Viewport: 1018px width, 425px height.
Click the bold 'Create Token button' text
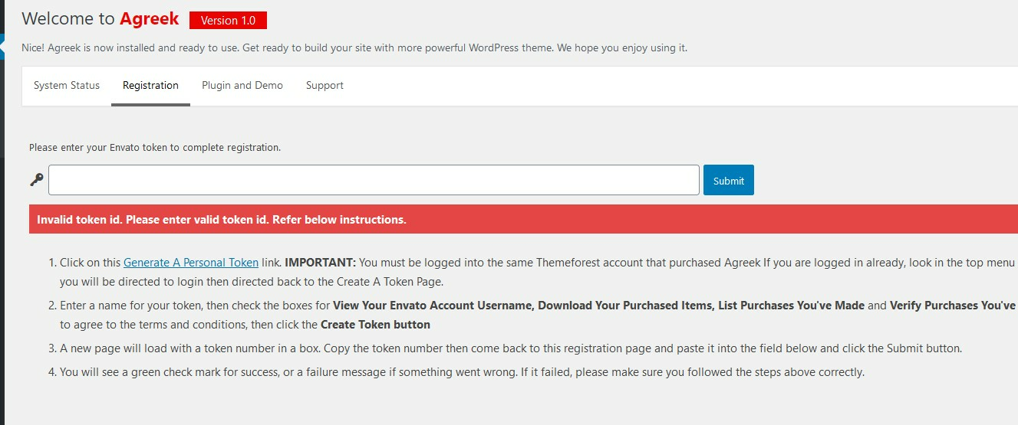[x=375, y=324]
